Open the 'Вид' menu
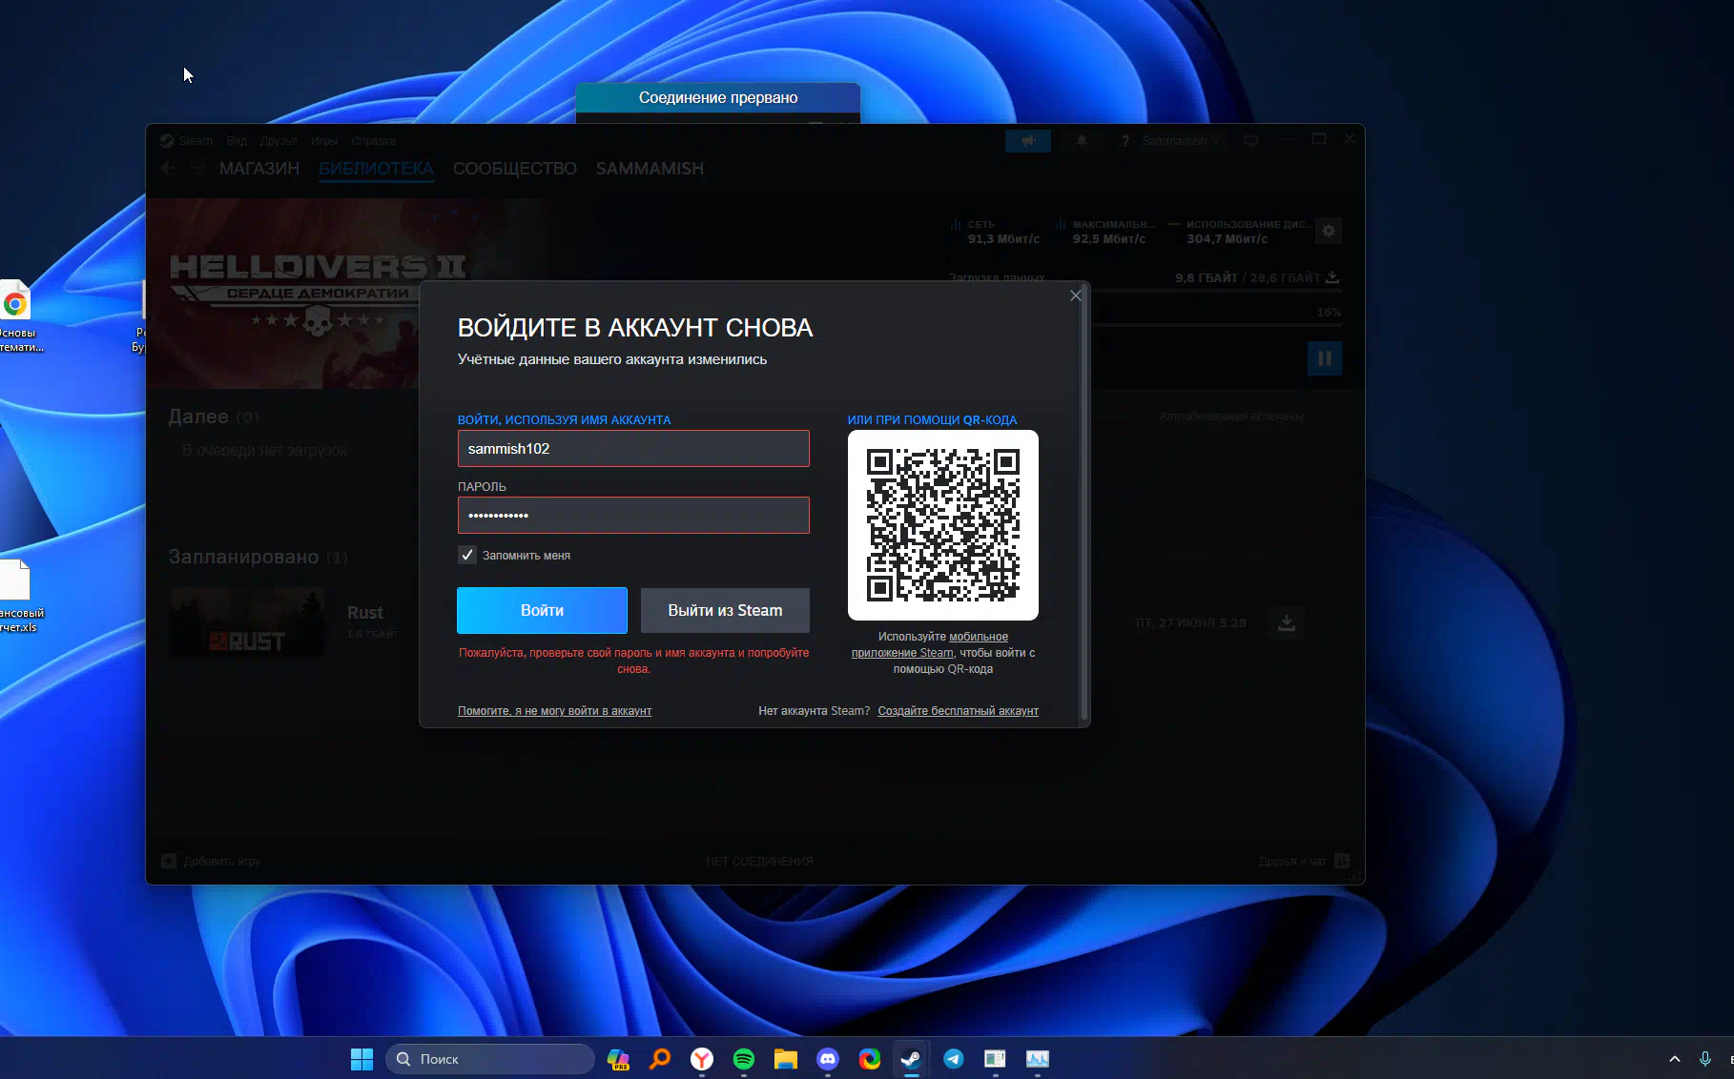Image resolution: width=1734 pixels, height=1079 pixels. click(x=237, y=141)
